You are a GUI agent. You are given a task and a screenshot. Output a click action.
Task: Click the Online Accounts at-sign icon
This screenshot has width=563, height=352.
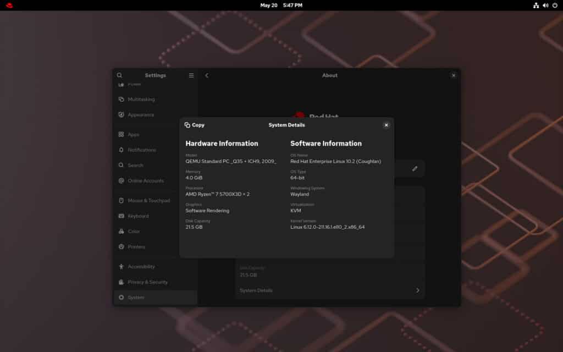coord(122,180)
